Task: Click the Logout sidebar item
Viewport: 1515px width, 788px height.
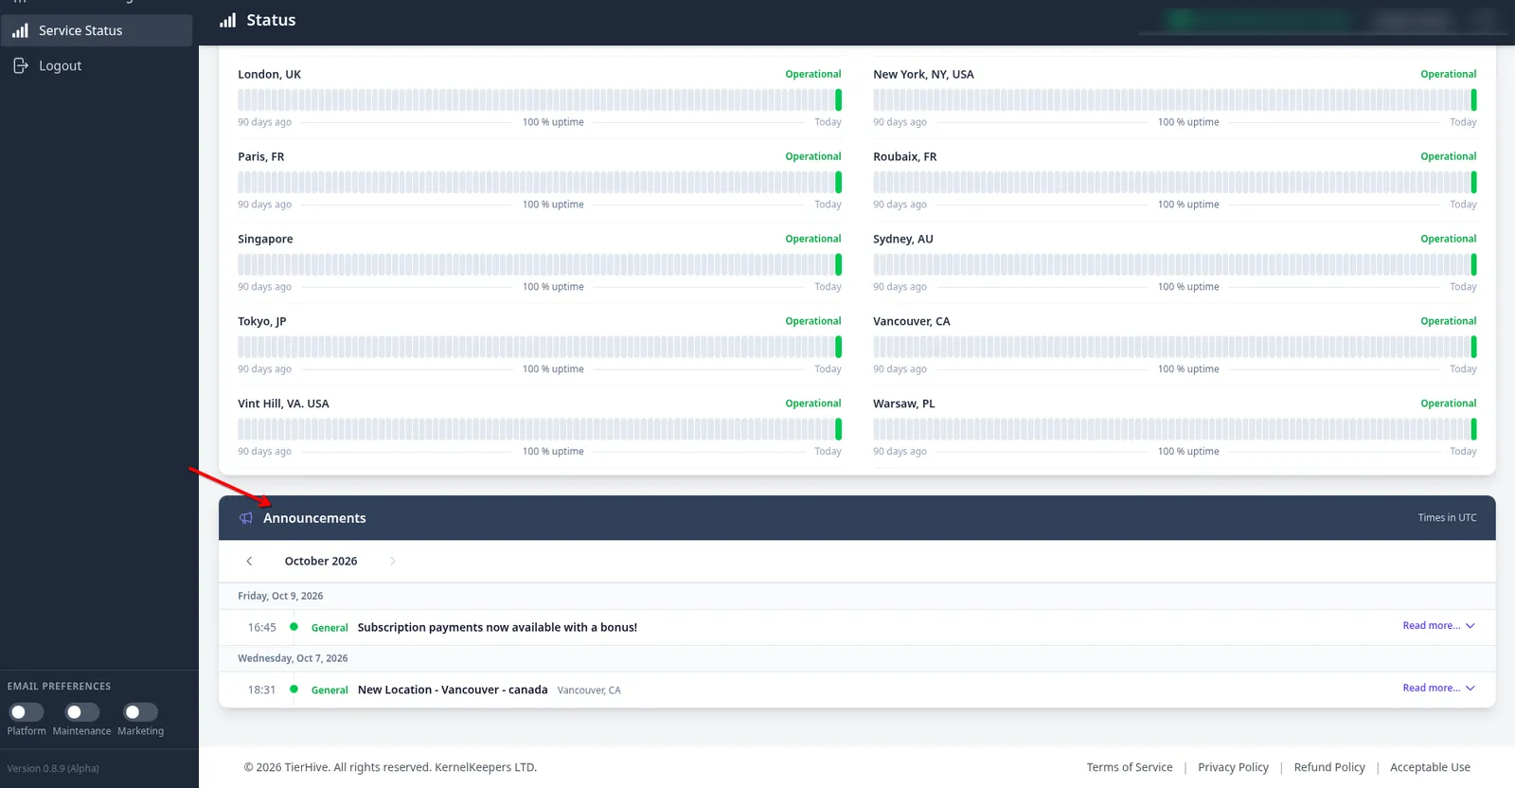Action: point(96,65)
